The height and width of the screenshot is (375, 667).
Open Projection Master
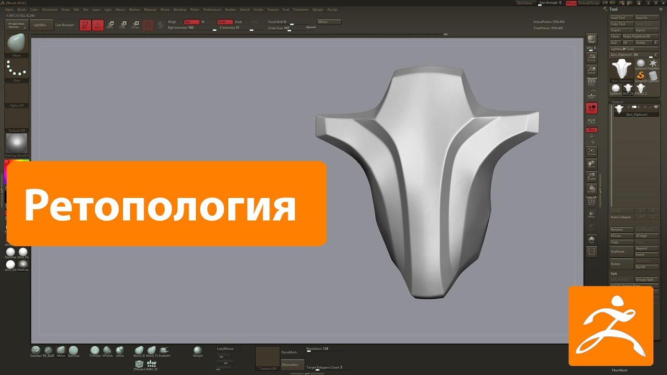17,25
